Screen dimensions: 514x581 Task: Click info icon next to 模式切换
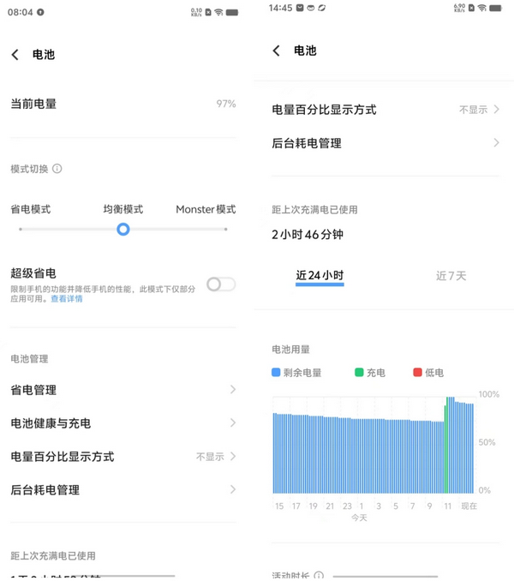[x=57, y=169]
